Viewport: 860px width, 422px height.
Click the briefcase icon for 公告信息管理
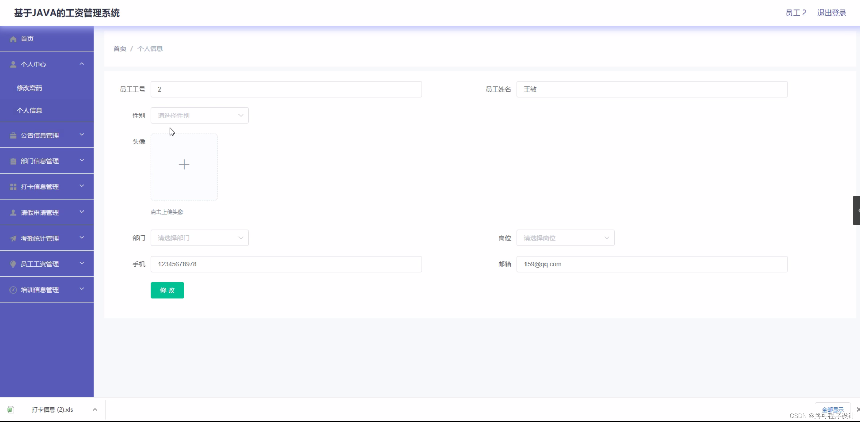tap(13, 135)
